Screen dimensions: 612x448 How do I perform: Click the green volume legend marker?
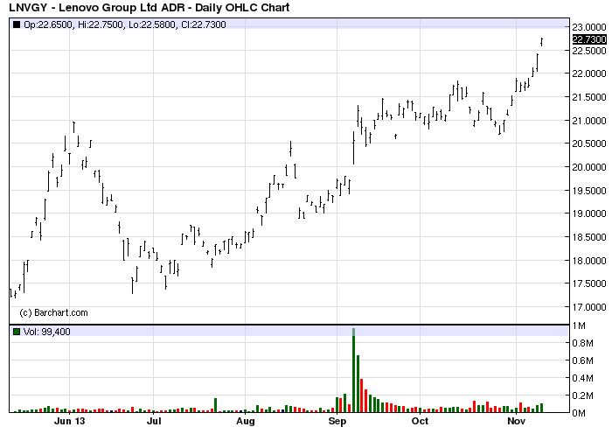tap(17, 332)
